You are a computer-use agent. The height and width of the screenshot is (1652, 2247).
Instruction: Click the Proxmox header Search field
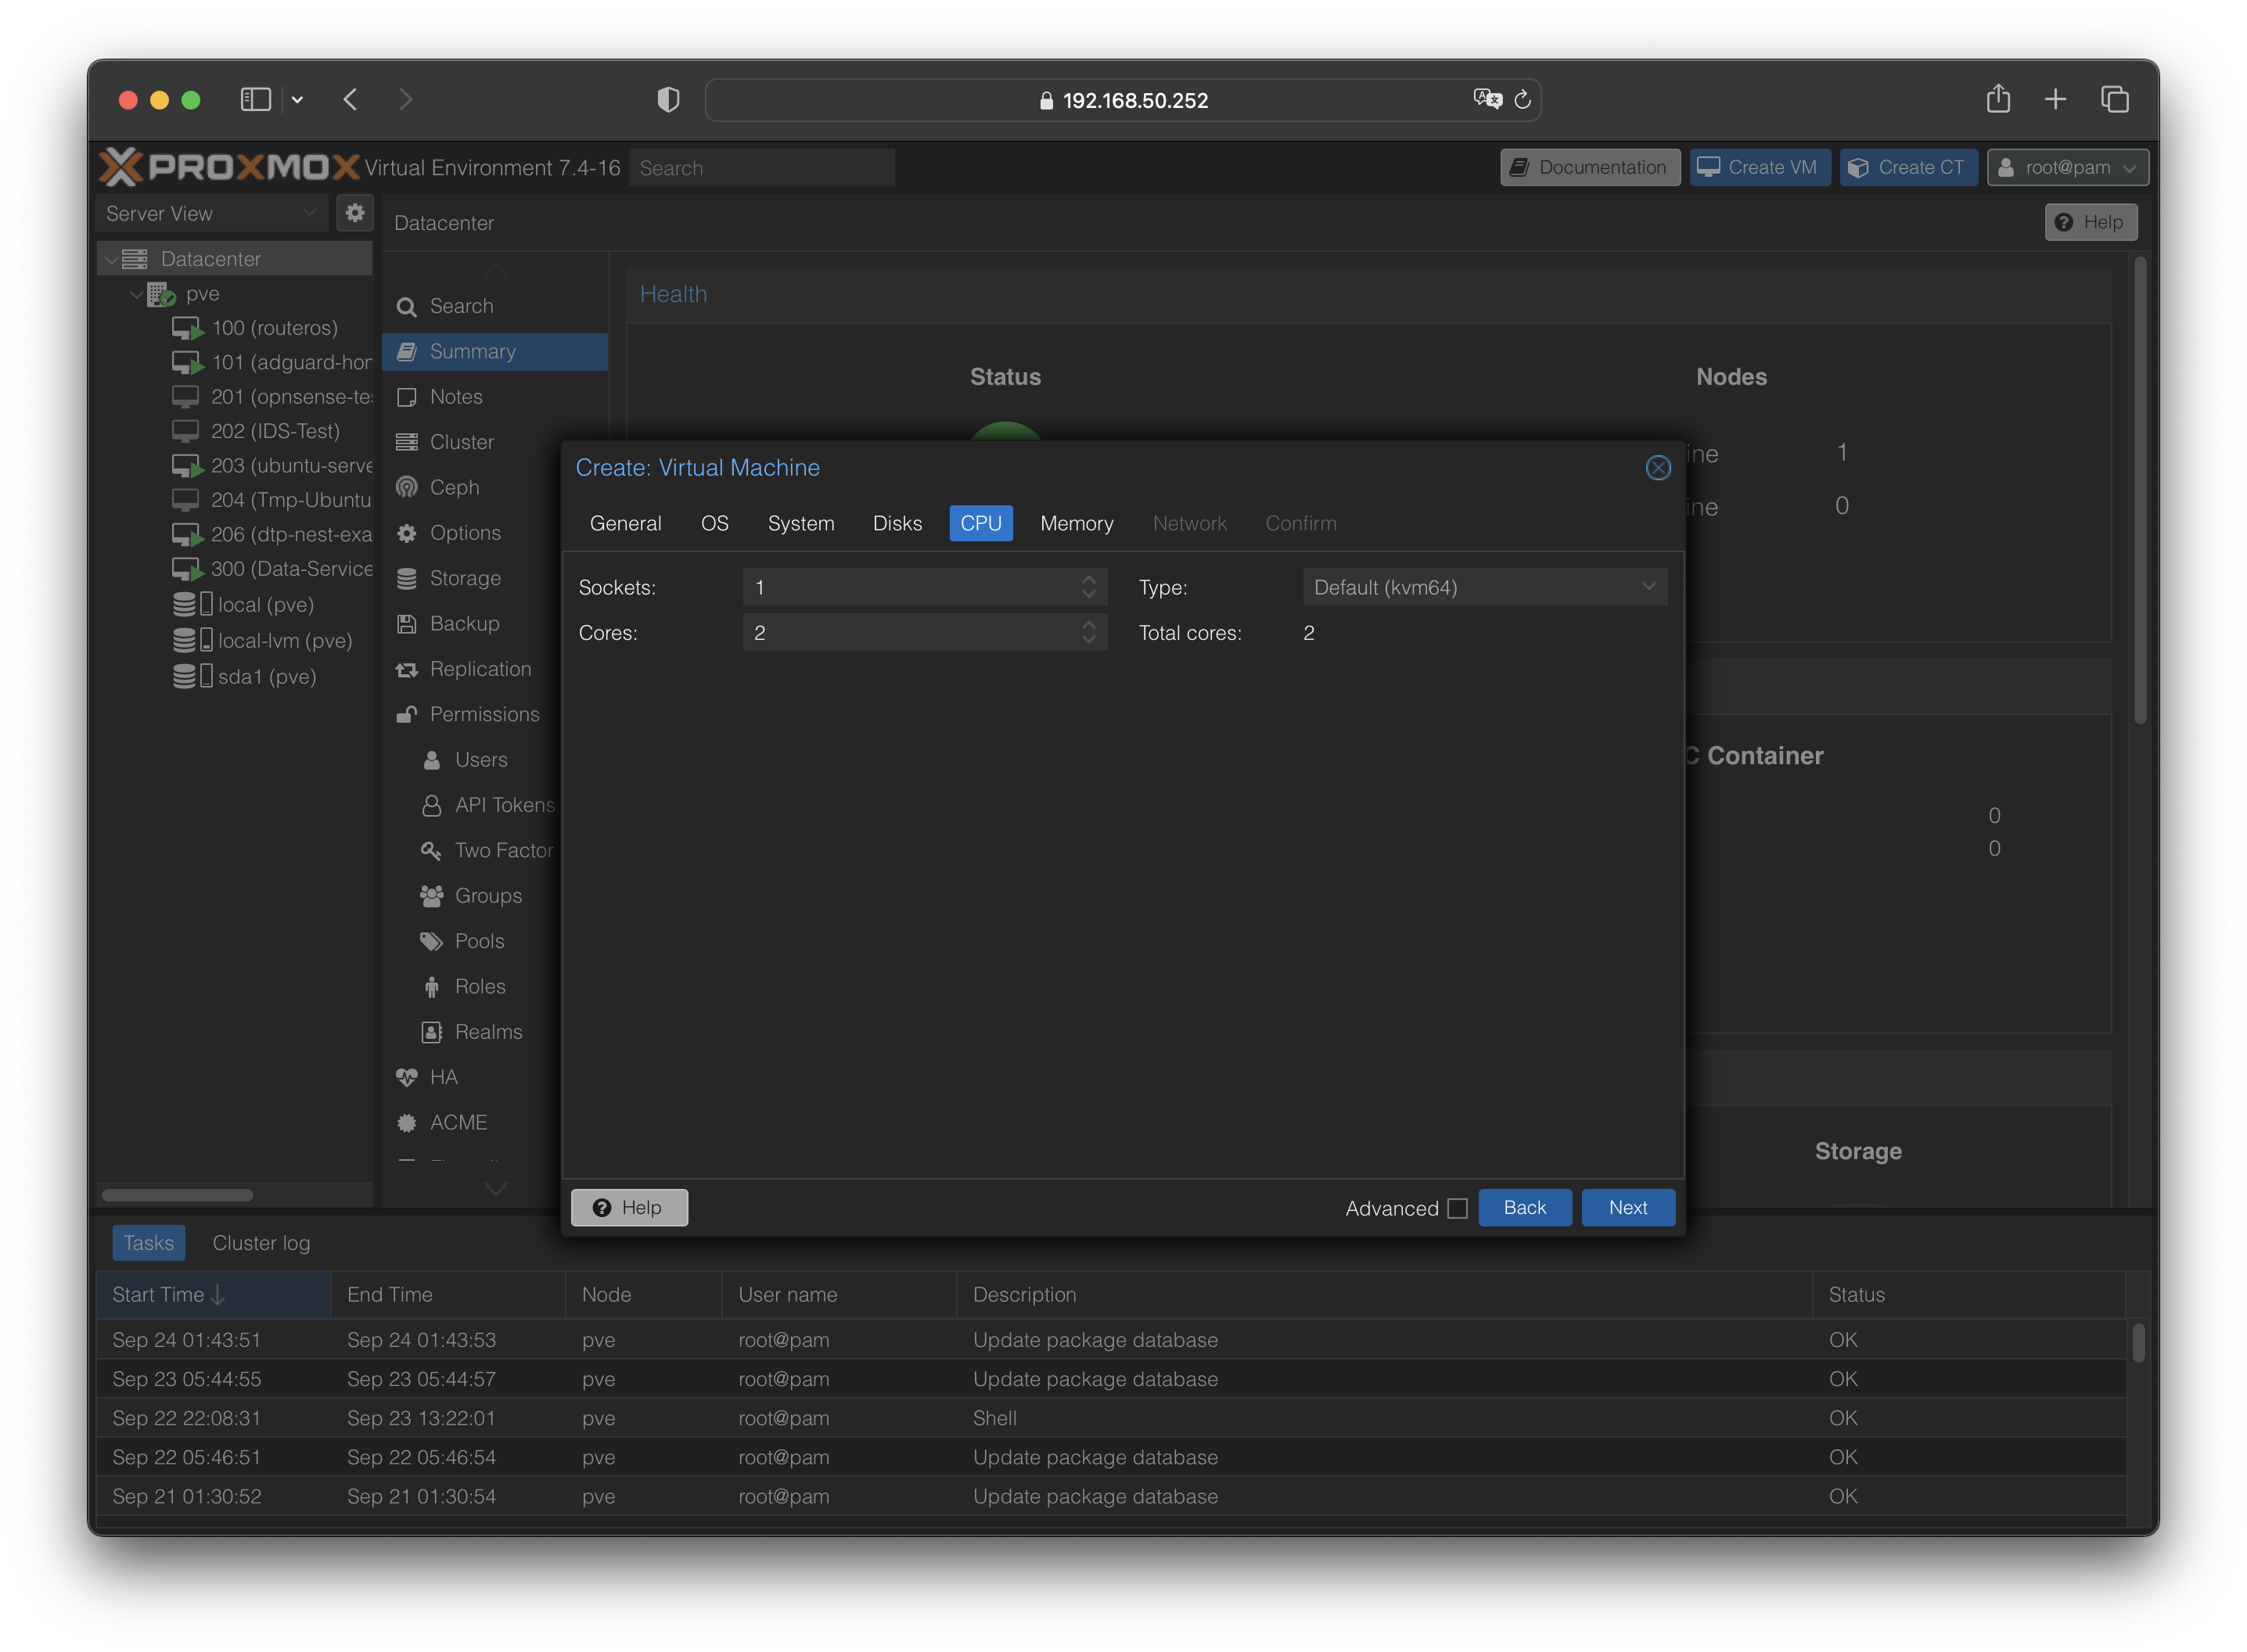(x=761, y=168)
